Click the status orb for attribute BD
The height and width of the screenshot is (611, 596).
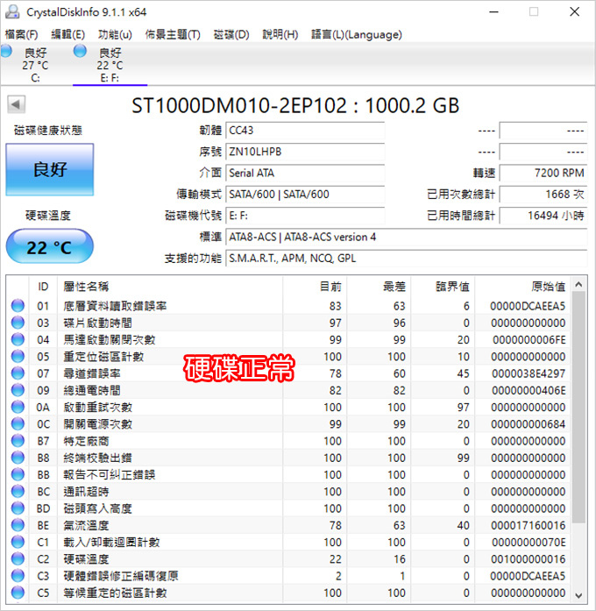tap(18, 508)
